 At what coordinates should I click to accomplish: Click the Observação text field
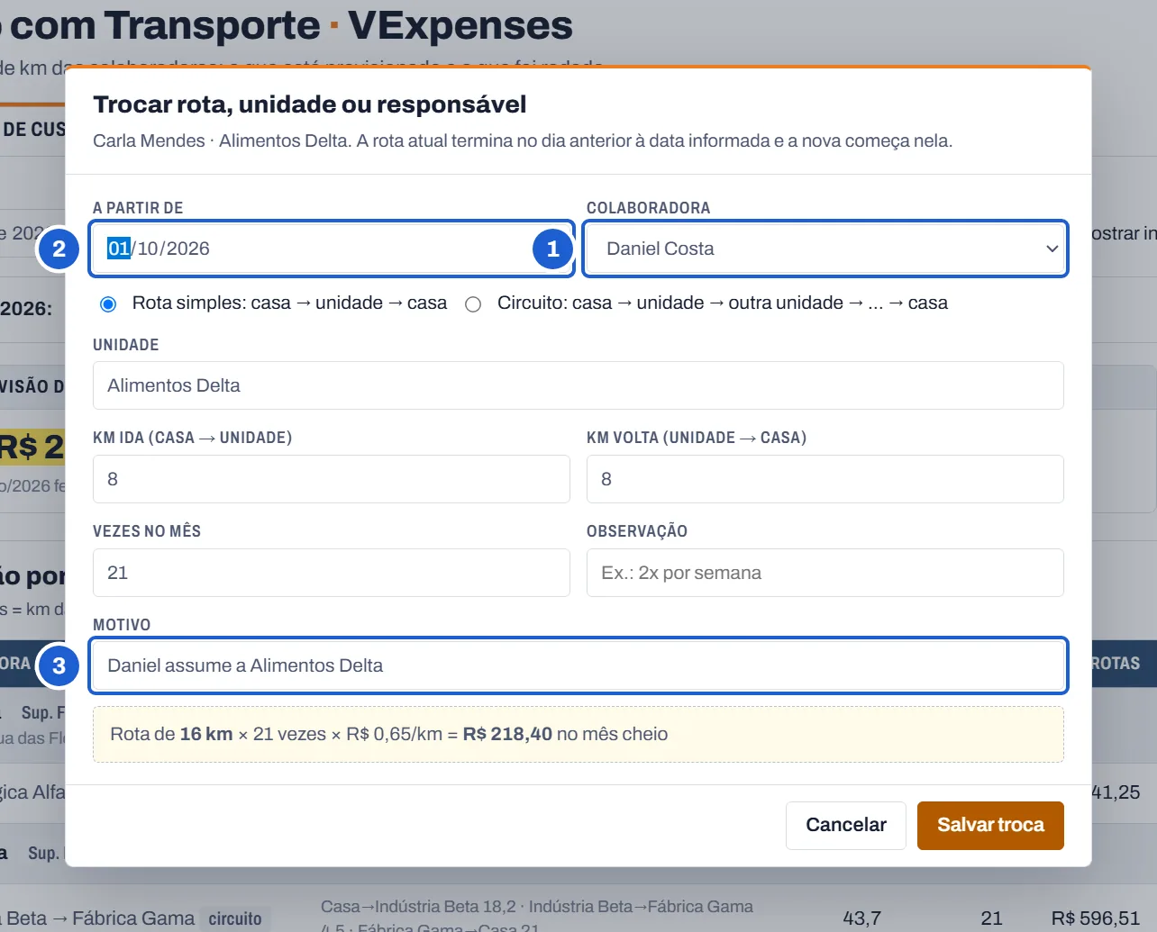pyautogui.click(x=825, y=573)
